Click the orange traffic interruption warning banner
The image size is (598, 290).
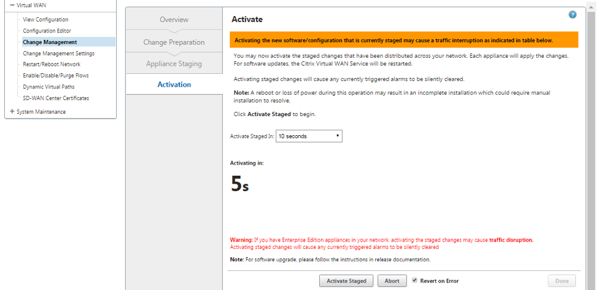point(404,40)
